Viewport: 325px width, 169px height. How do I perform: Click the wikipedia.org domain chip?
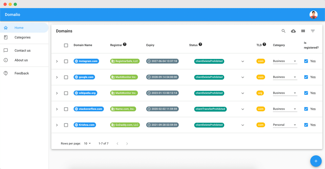click(85, 93)
